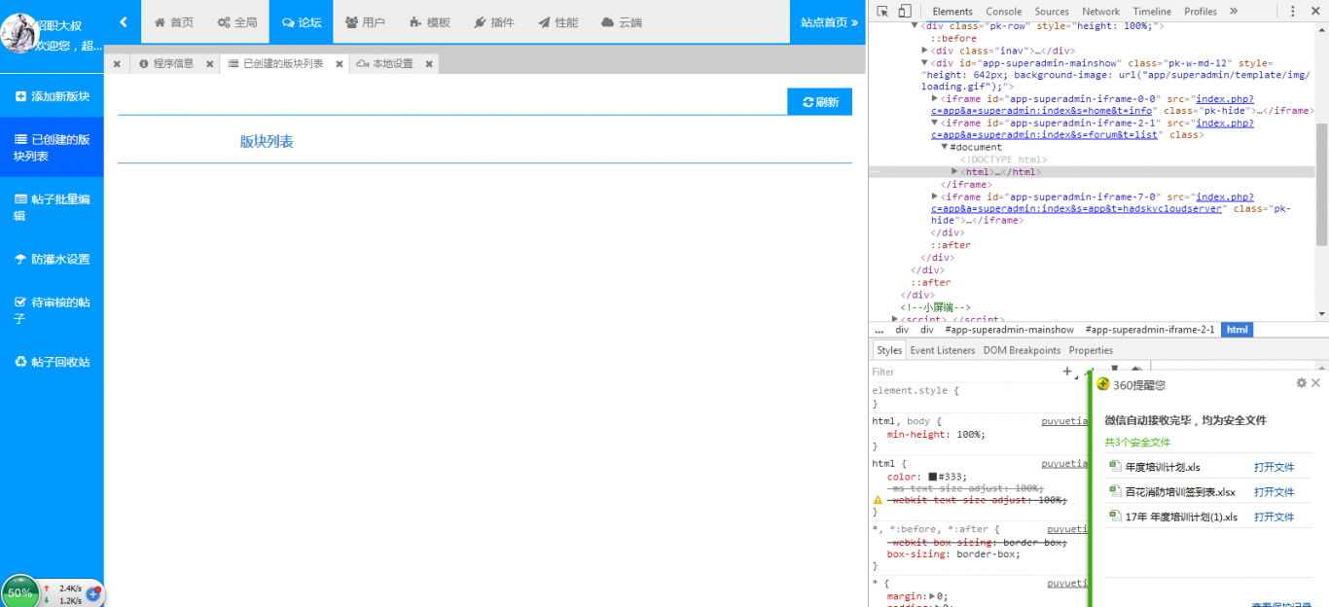Activate DevTools inspect element cursor icon
1329x607 pixels.
tap(882, 12)
